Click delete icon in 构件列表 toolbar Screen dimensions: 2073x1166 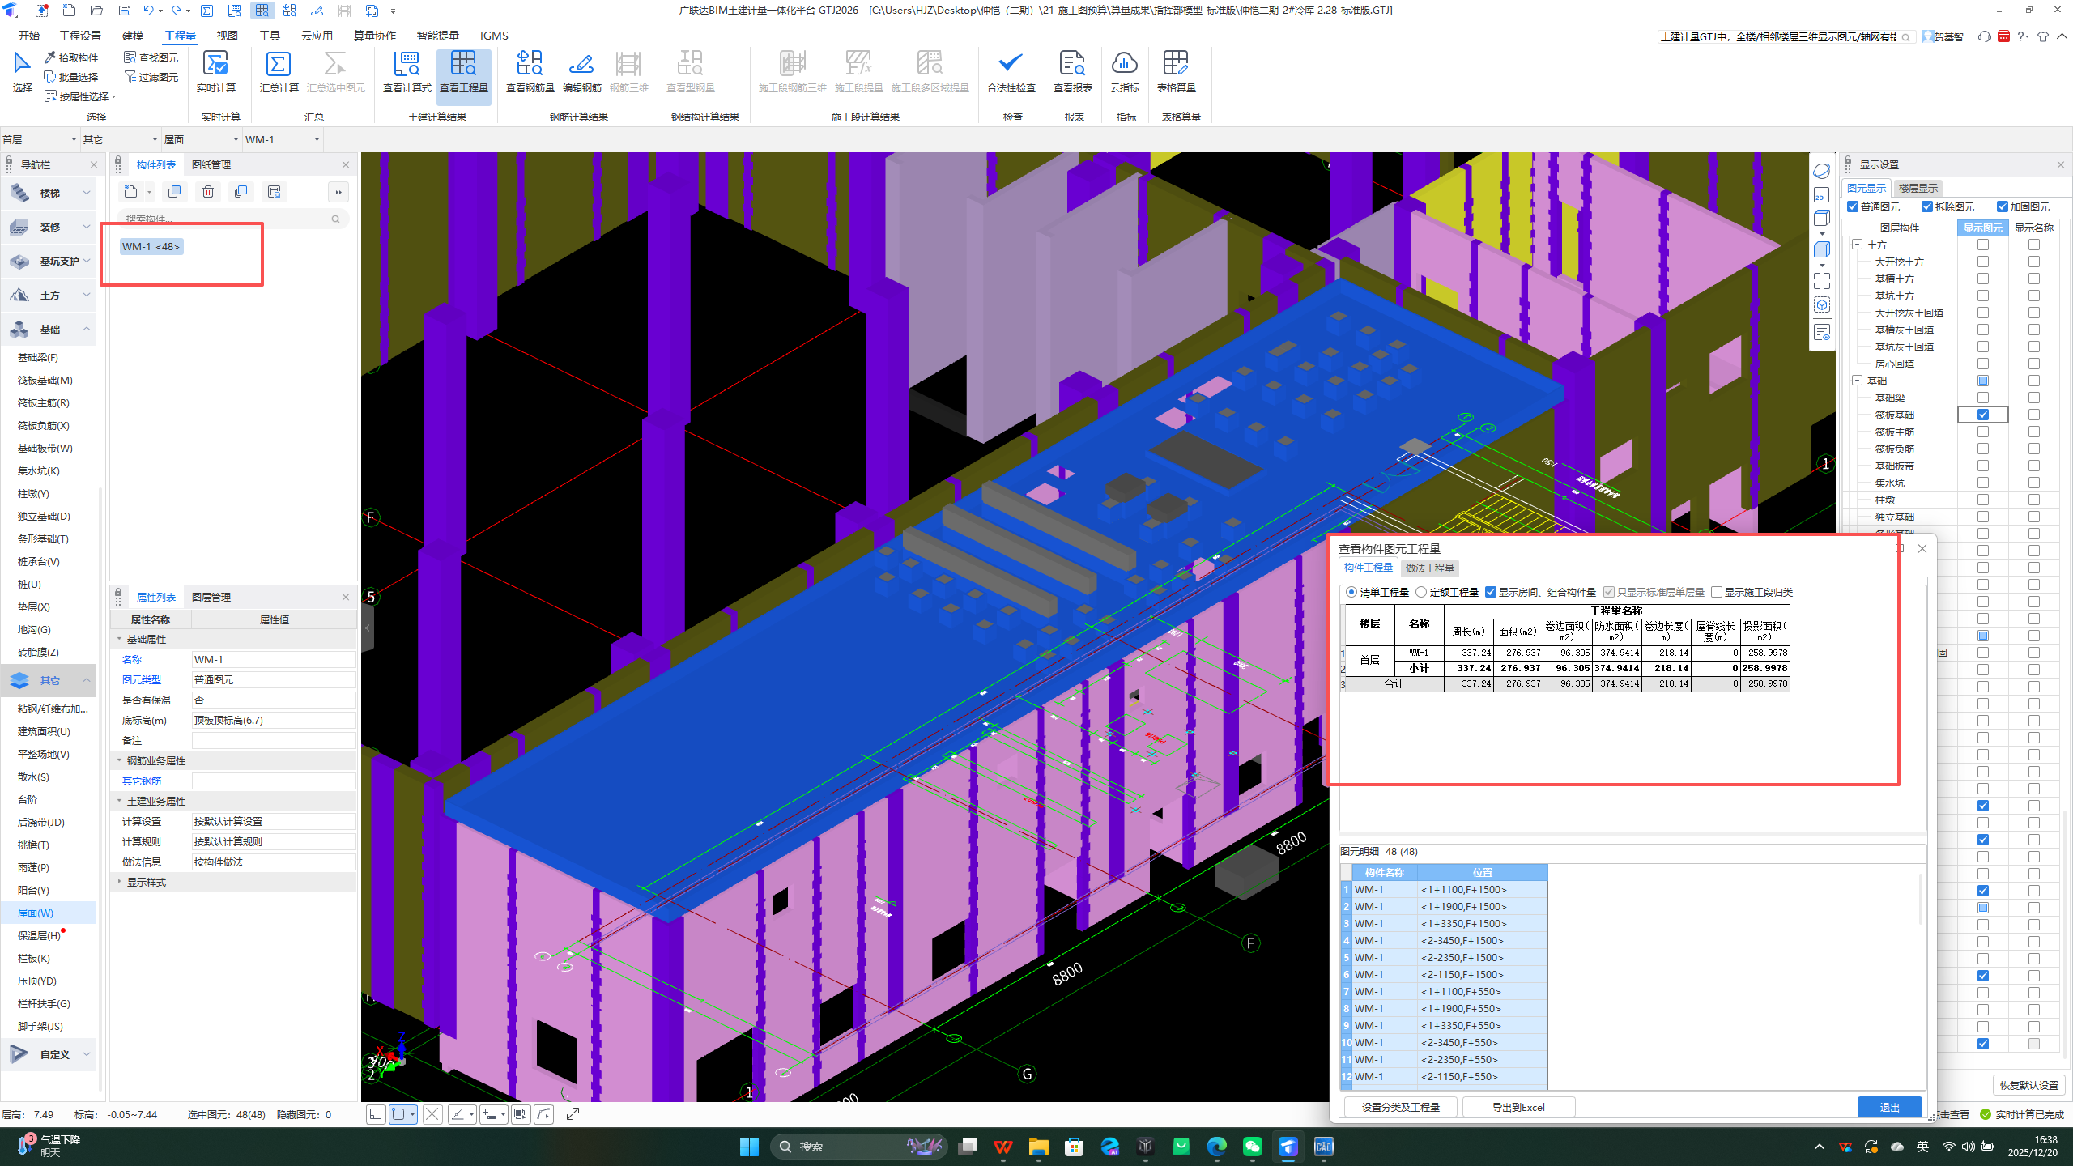[x=208, y=192]
